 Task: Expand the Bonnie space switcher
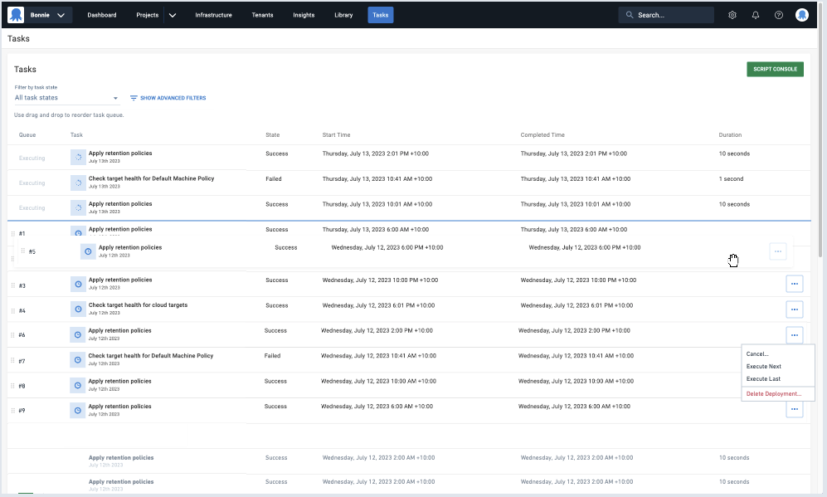click(x=61, y=15)
